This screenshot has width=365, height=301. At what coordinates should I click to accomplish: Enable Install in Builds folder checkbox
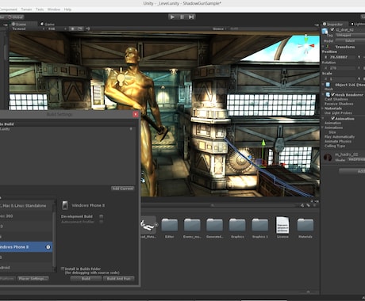[63, 269]
